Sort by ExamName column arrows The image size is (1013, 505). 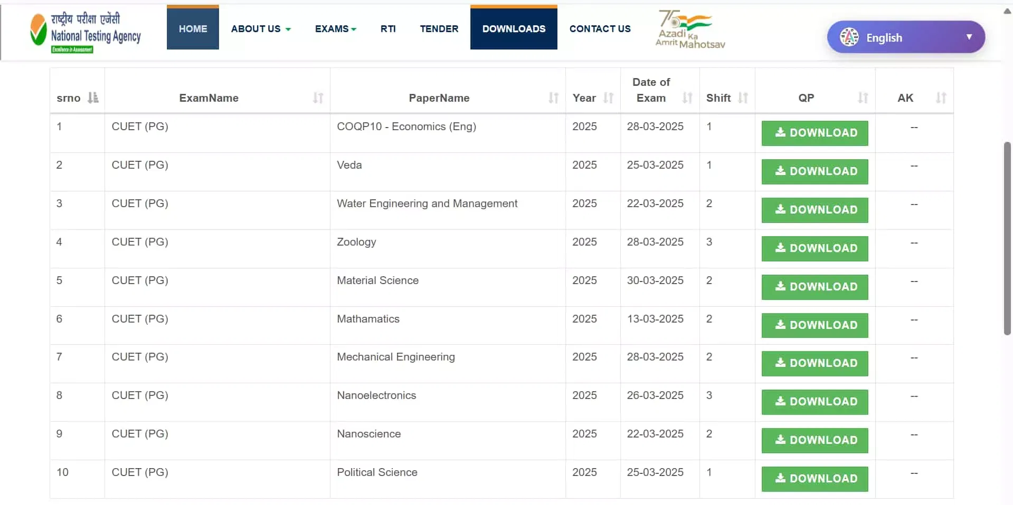tap(318, 98)
